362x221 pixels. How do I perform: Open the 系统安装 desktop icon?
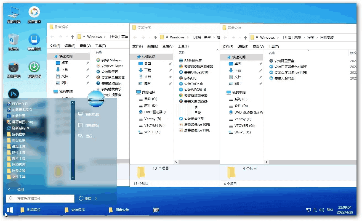(x=34, y=70)
